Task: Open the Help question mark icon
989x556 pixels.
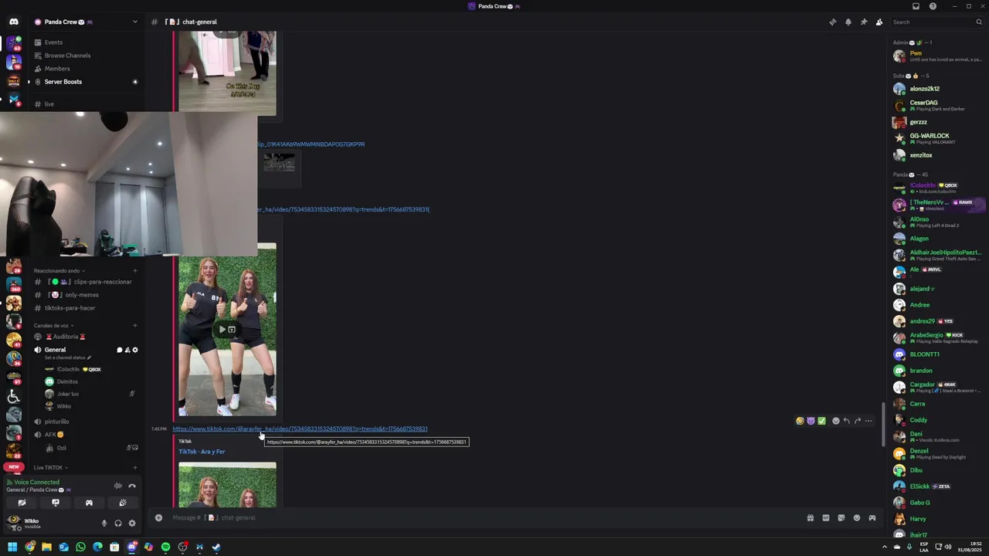Action: click(933, 6)
